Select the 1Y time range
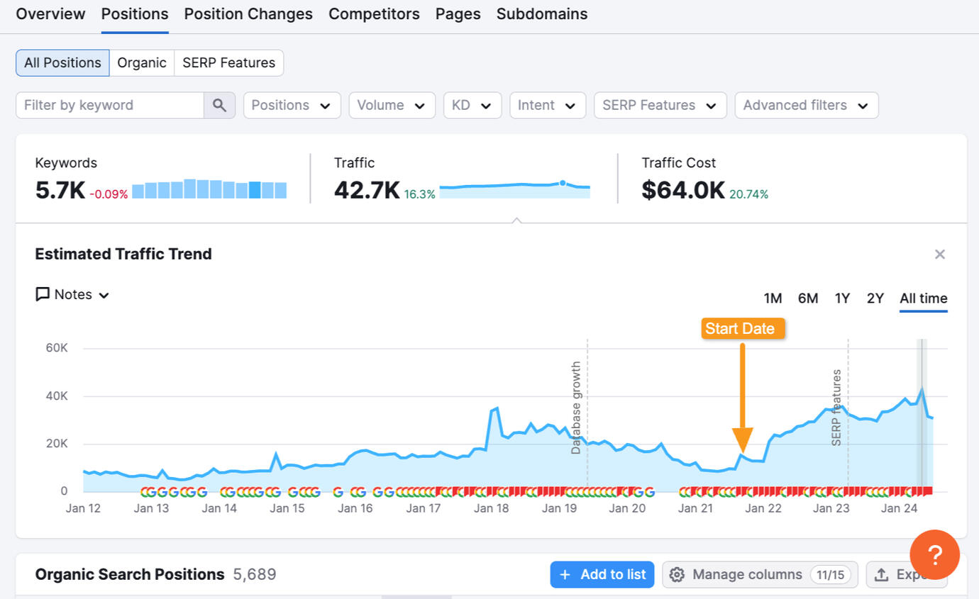This screenshot has height=599, width=979. pos(842,298)
